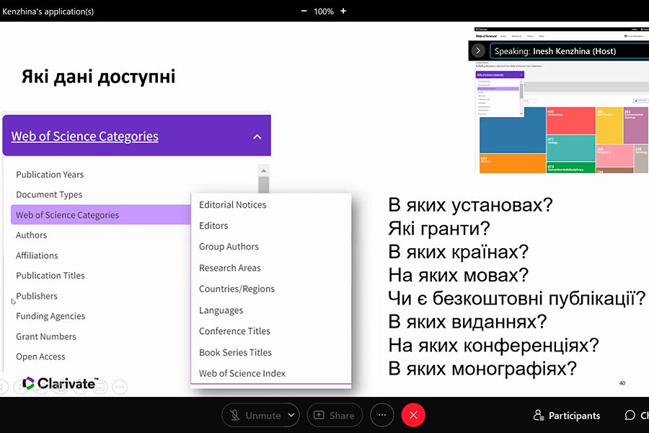Screen dimensions: 649x433
Task: Expand the speaker panel arrow button
Action: click(x=478, y=51)
